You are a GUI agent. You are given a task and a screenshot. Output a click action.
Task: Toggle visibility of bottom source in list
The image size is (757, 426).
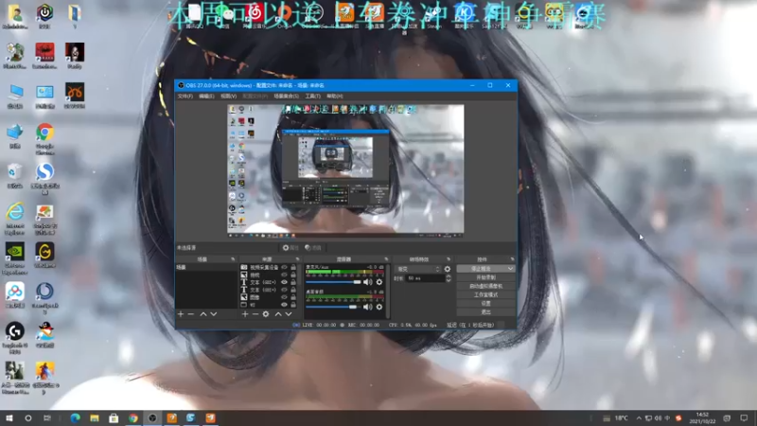[x=284, y=305]
